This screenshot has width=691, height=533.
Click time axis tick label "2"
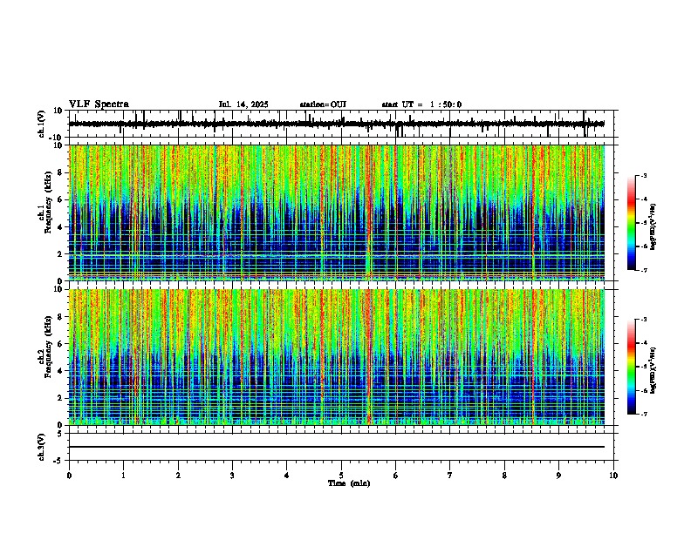pyautogui.click(x=178, y=476)
